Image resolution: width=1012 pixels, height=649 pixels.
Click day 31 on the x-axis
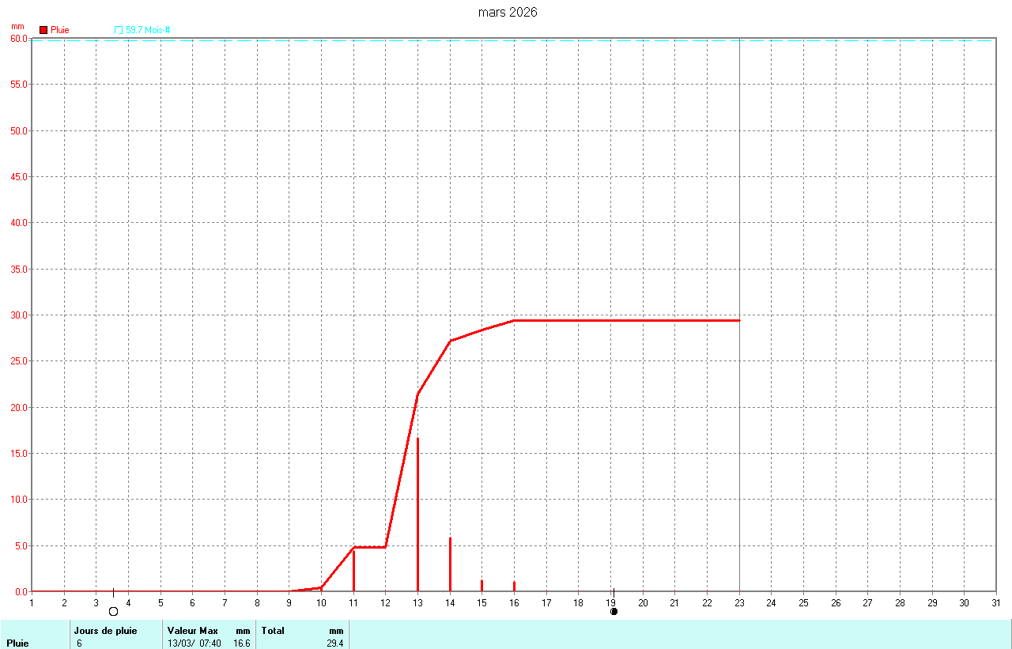tap(995, 603)
